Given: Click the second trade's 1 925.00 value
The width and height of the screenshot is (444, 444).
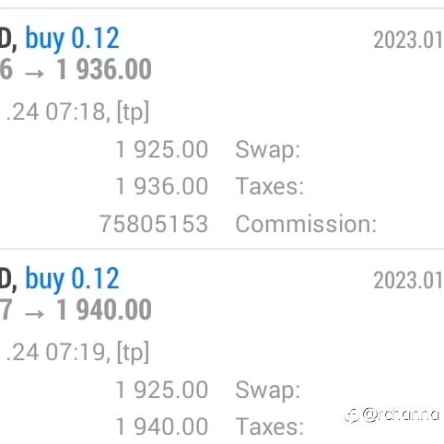Looking at the screenshot, I should (162, 391).
